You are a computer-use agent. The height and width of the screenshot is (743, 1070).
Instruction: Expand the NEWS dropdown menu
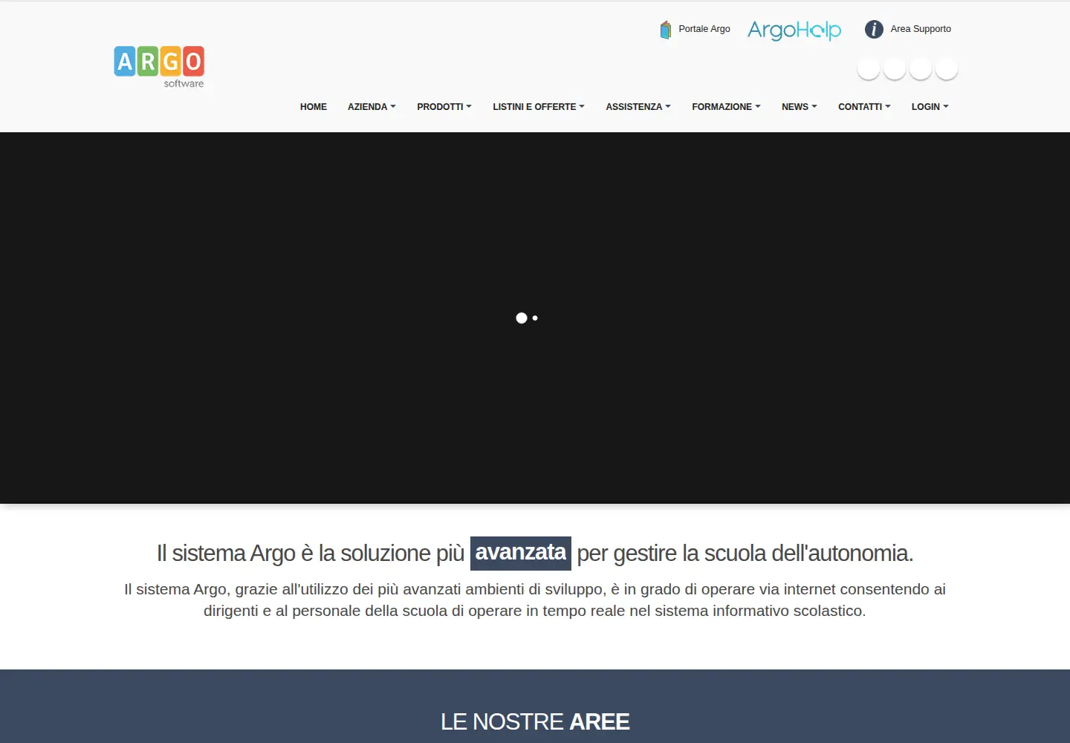click(800, 107)
